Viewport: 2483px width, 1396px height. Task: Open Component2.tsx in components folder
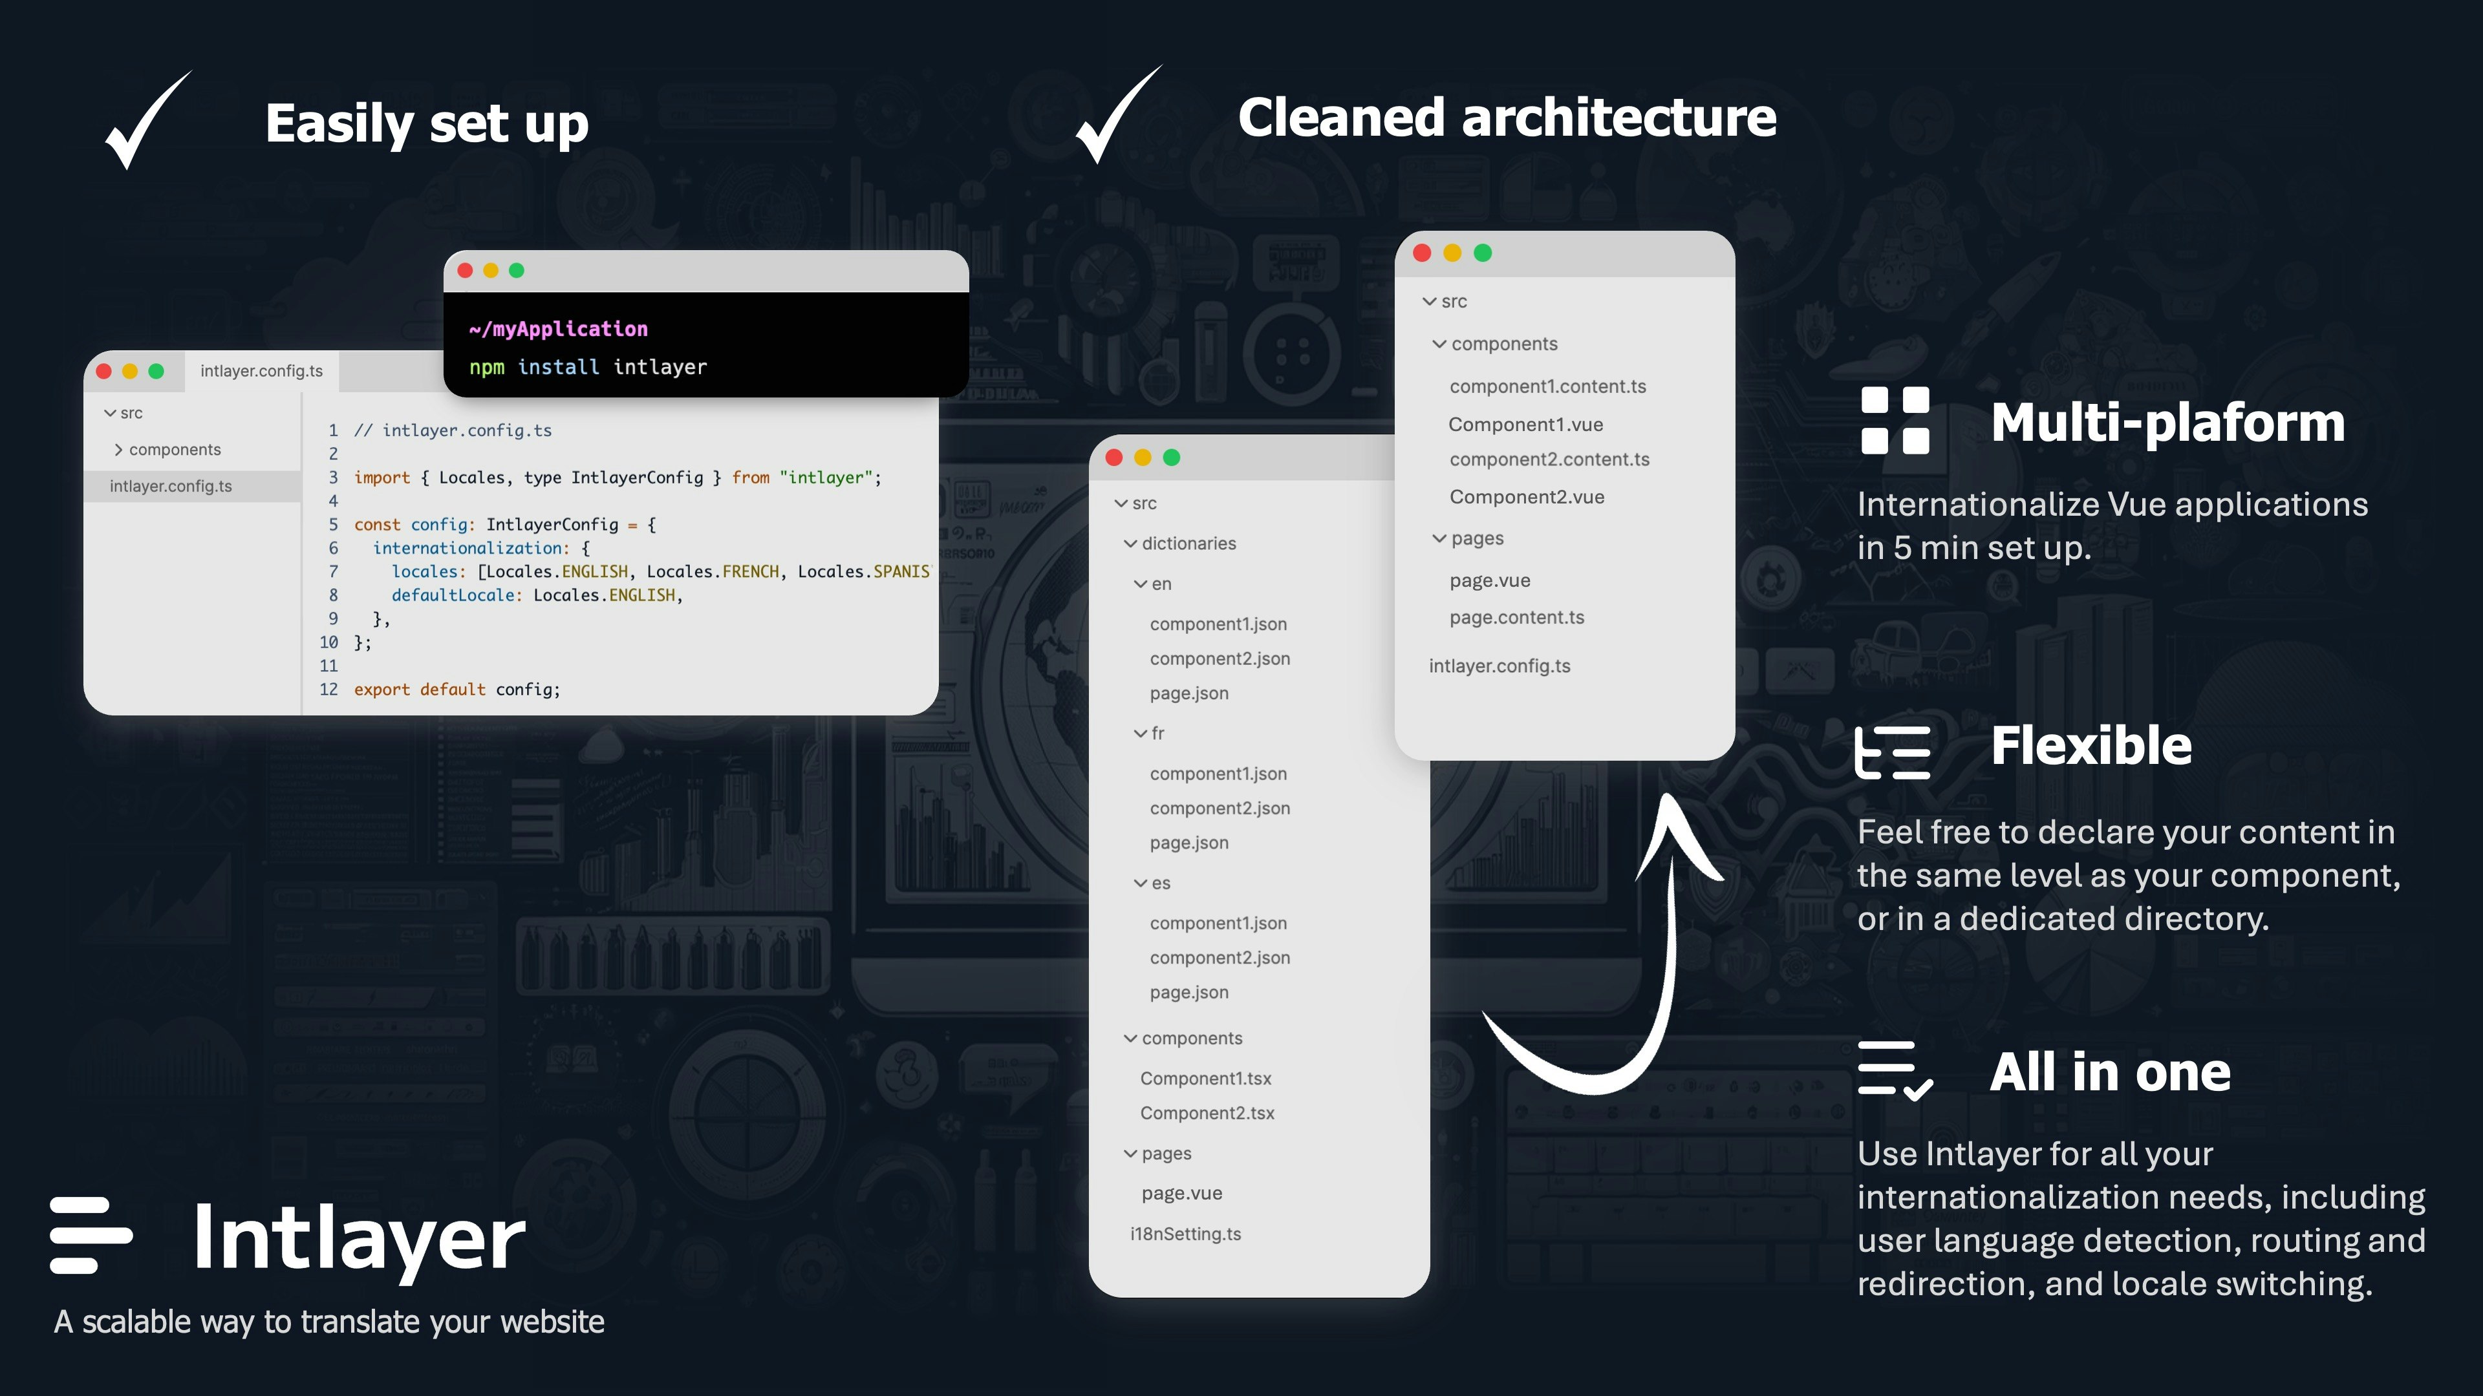click(1207, 1113)
